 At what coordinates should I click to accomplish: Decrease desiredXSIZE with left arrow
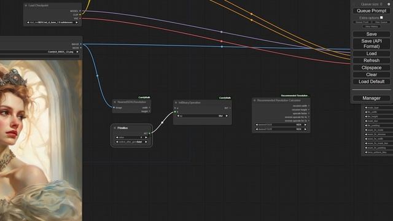click(x=257, y=125)
